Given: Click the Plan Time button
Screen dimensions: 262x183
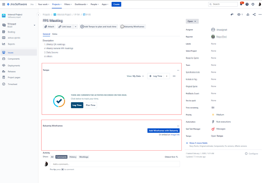Looking at the screenshot, I should (90, 105).
